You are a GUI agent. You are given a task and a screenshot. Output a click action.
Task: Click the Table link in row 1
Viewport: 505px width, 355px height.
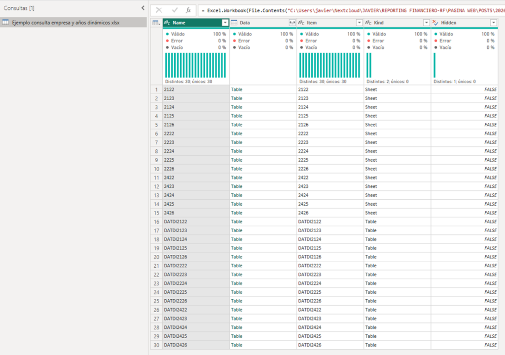pyautogui.click(x=237, y=90)
